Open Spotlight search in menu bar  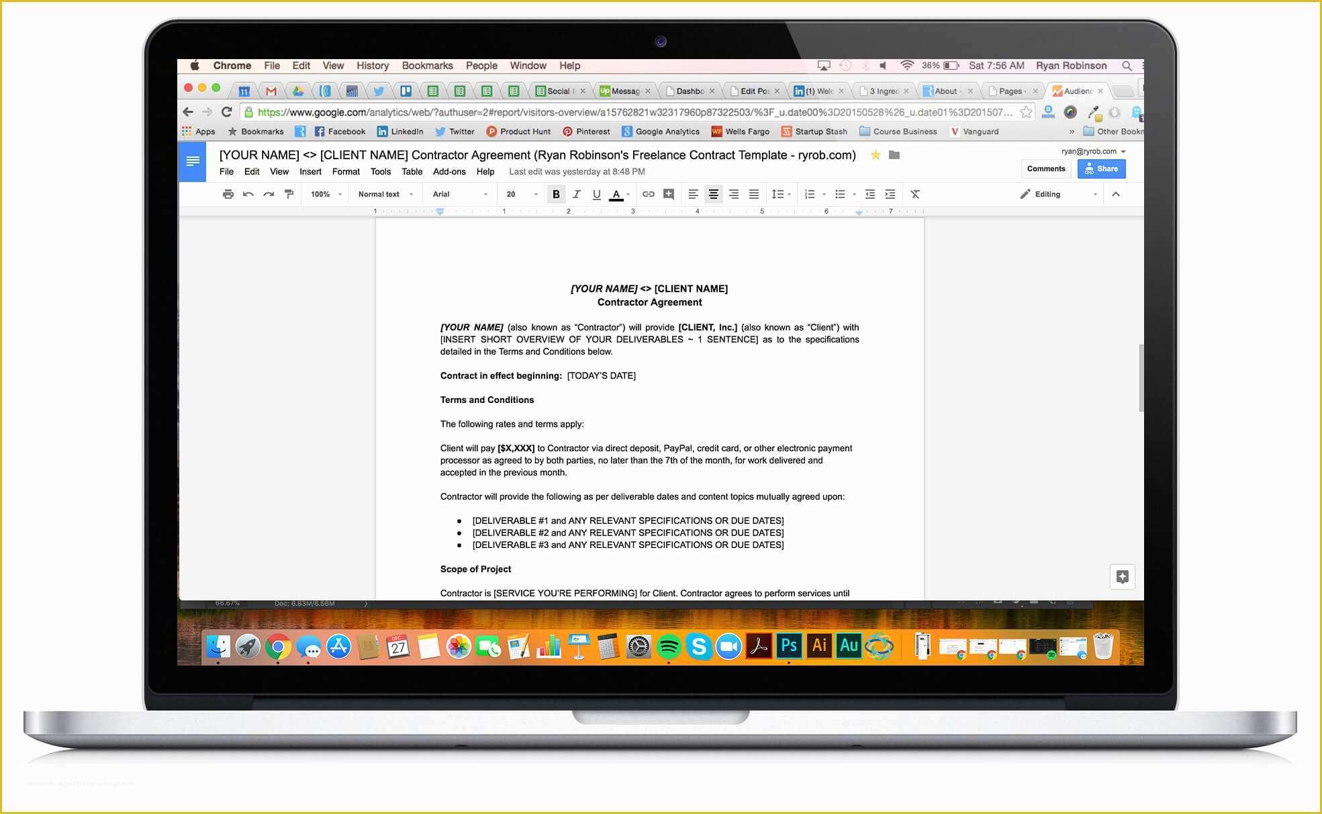tap(1127, 66)
